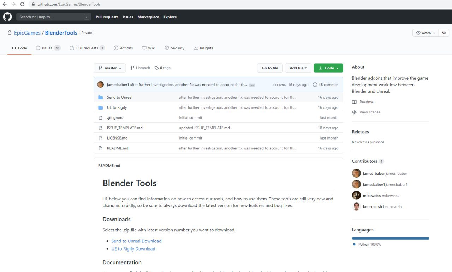
Task: Click the tag icon next to 0 tags
Action: (x=156, y=68)
